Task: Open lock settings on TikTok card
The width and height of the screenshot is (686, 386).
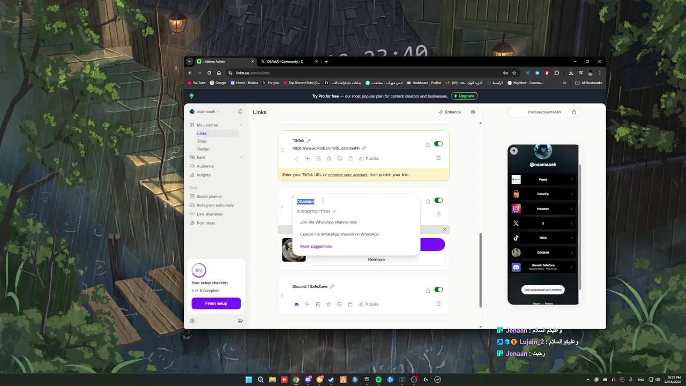Action: (x=350, y=159)
